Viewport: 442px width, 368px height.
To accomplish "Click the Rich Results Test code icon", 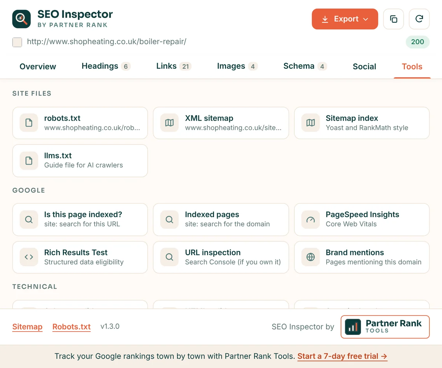I will pos(29,257).
